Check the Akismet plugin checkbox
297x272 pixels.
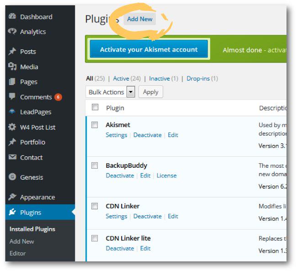coord(95,125)
